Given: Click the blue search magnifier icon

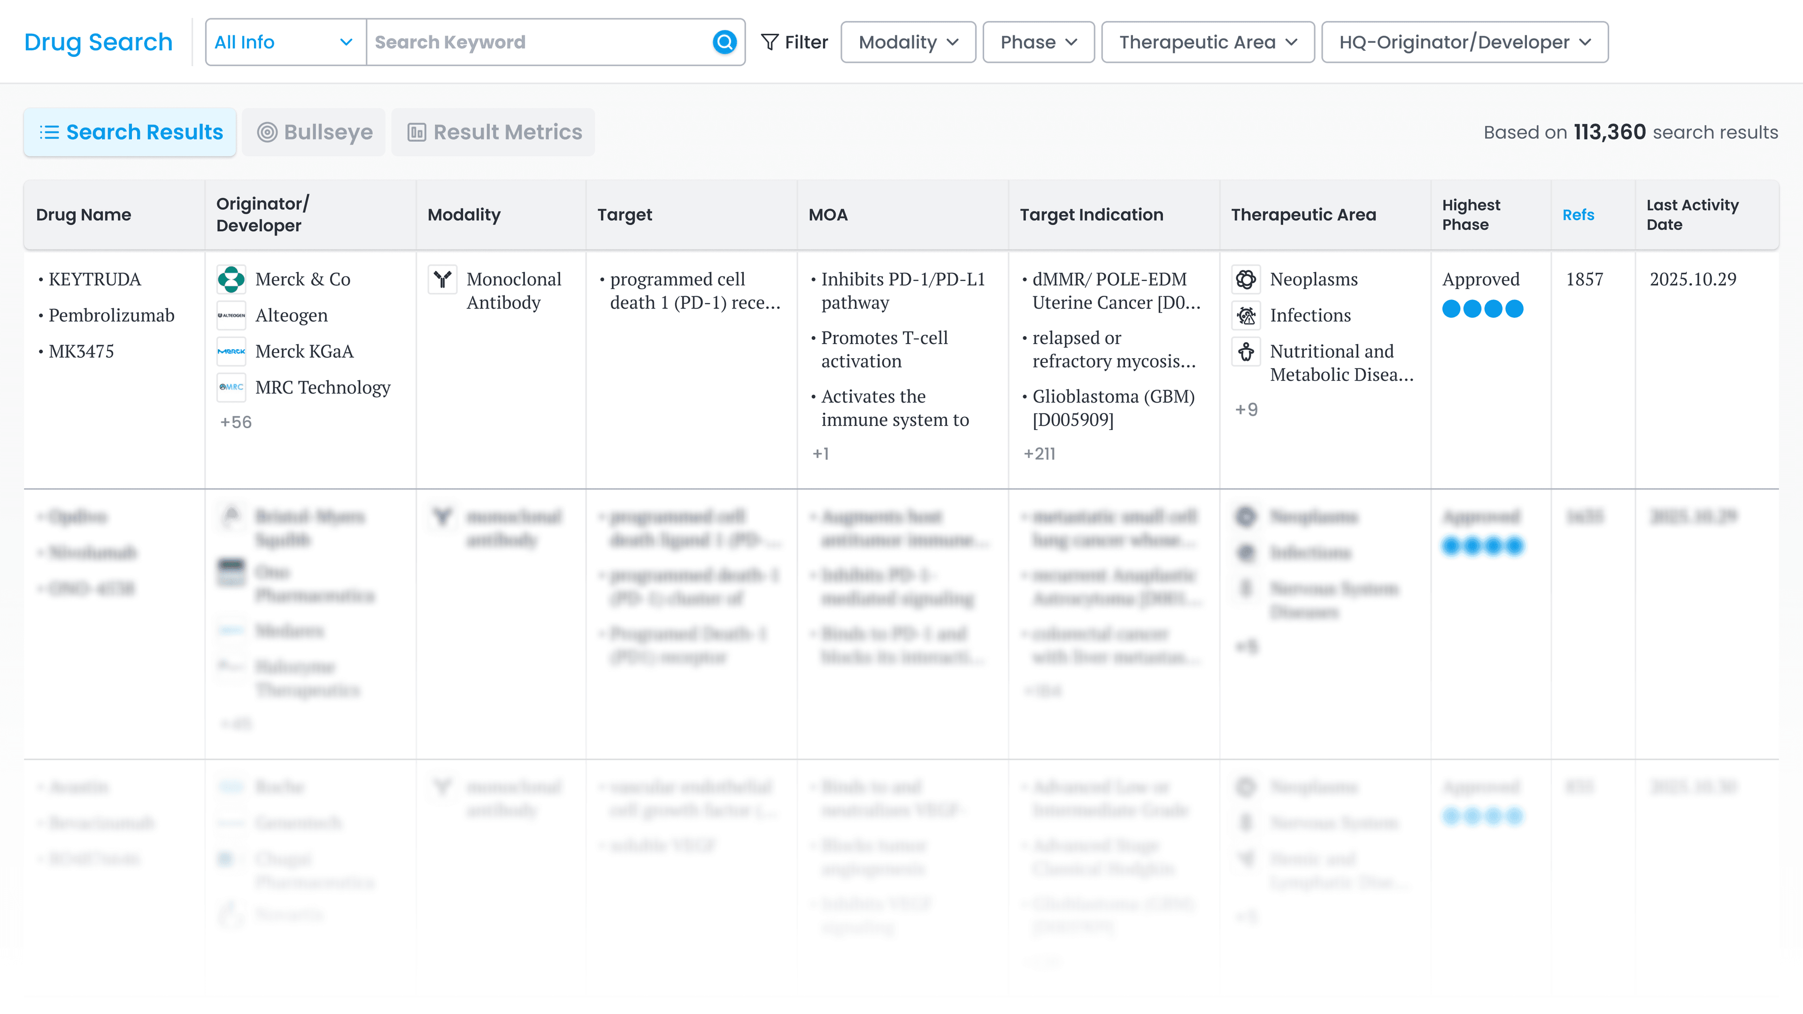Looking at the screenshot, I should tap(724, 42).
